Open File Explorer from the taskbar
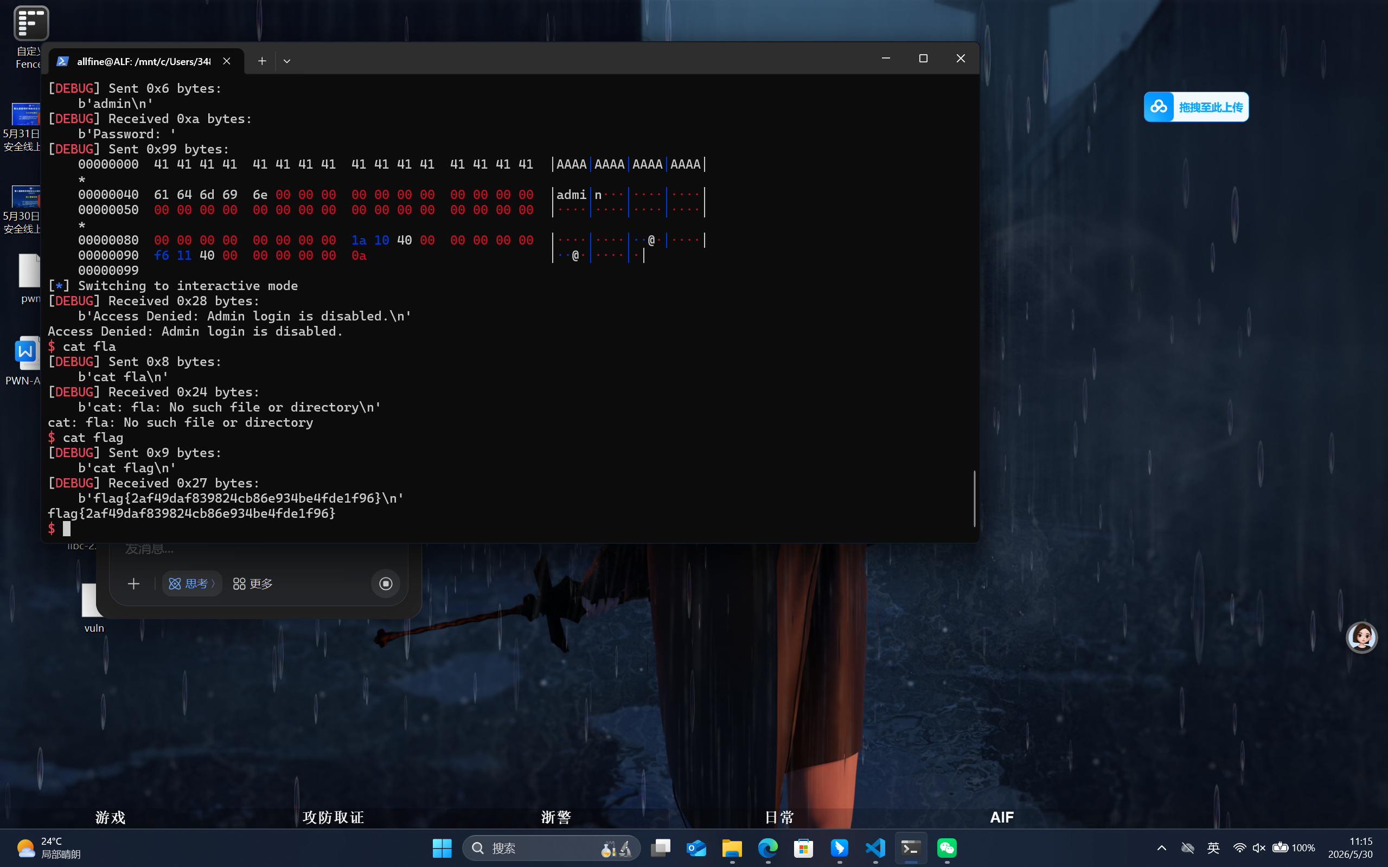Viewport: 1388px width, 867px height. click(x=732, y=848)
